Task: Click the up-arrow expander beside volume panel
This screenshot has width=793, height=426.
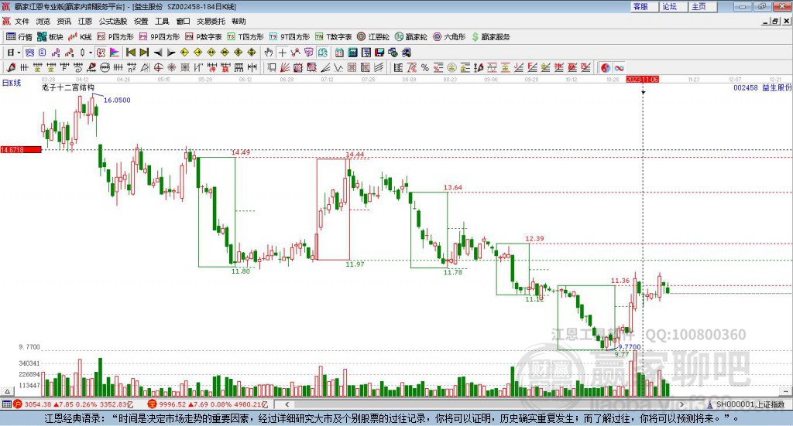Action: point(7,391)
